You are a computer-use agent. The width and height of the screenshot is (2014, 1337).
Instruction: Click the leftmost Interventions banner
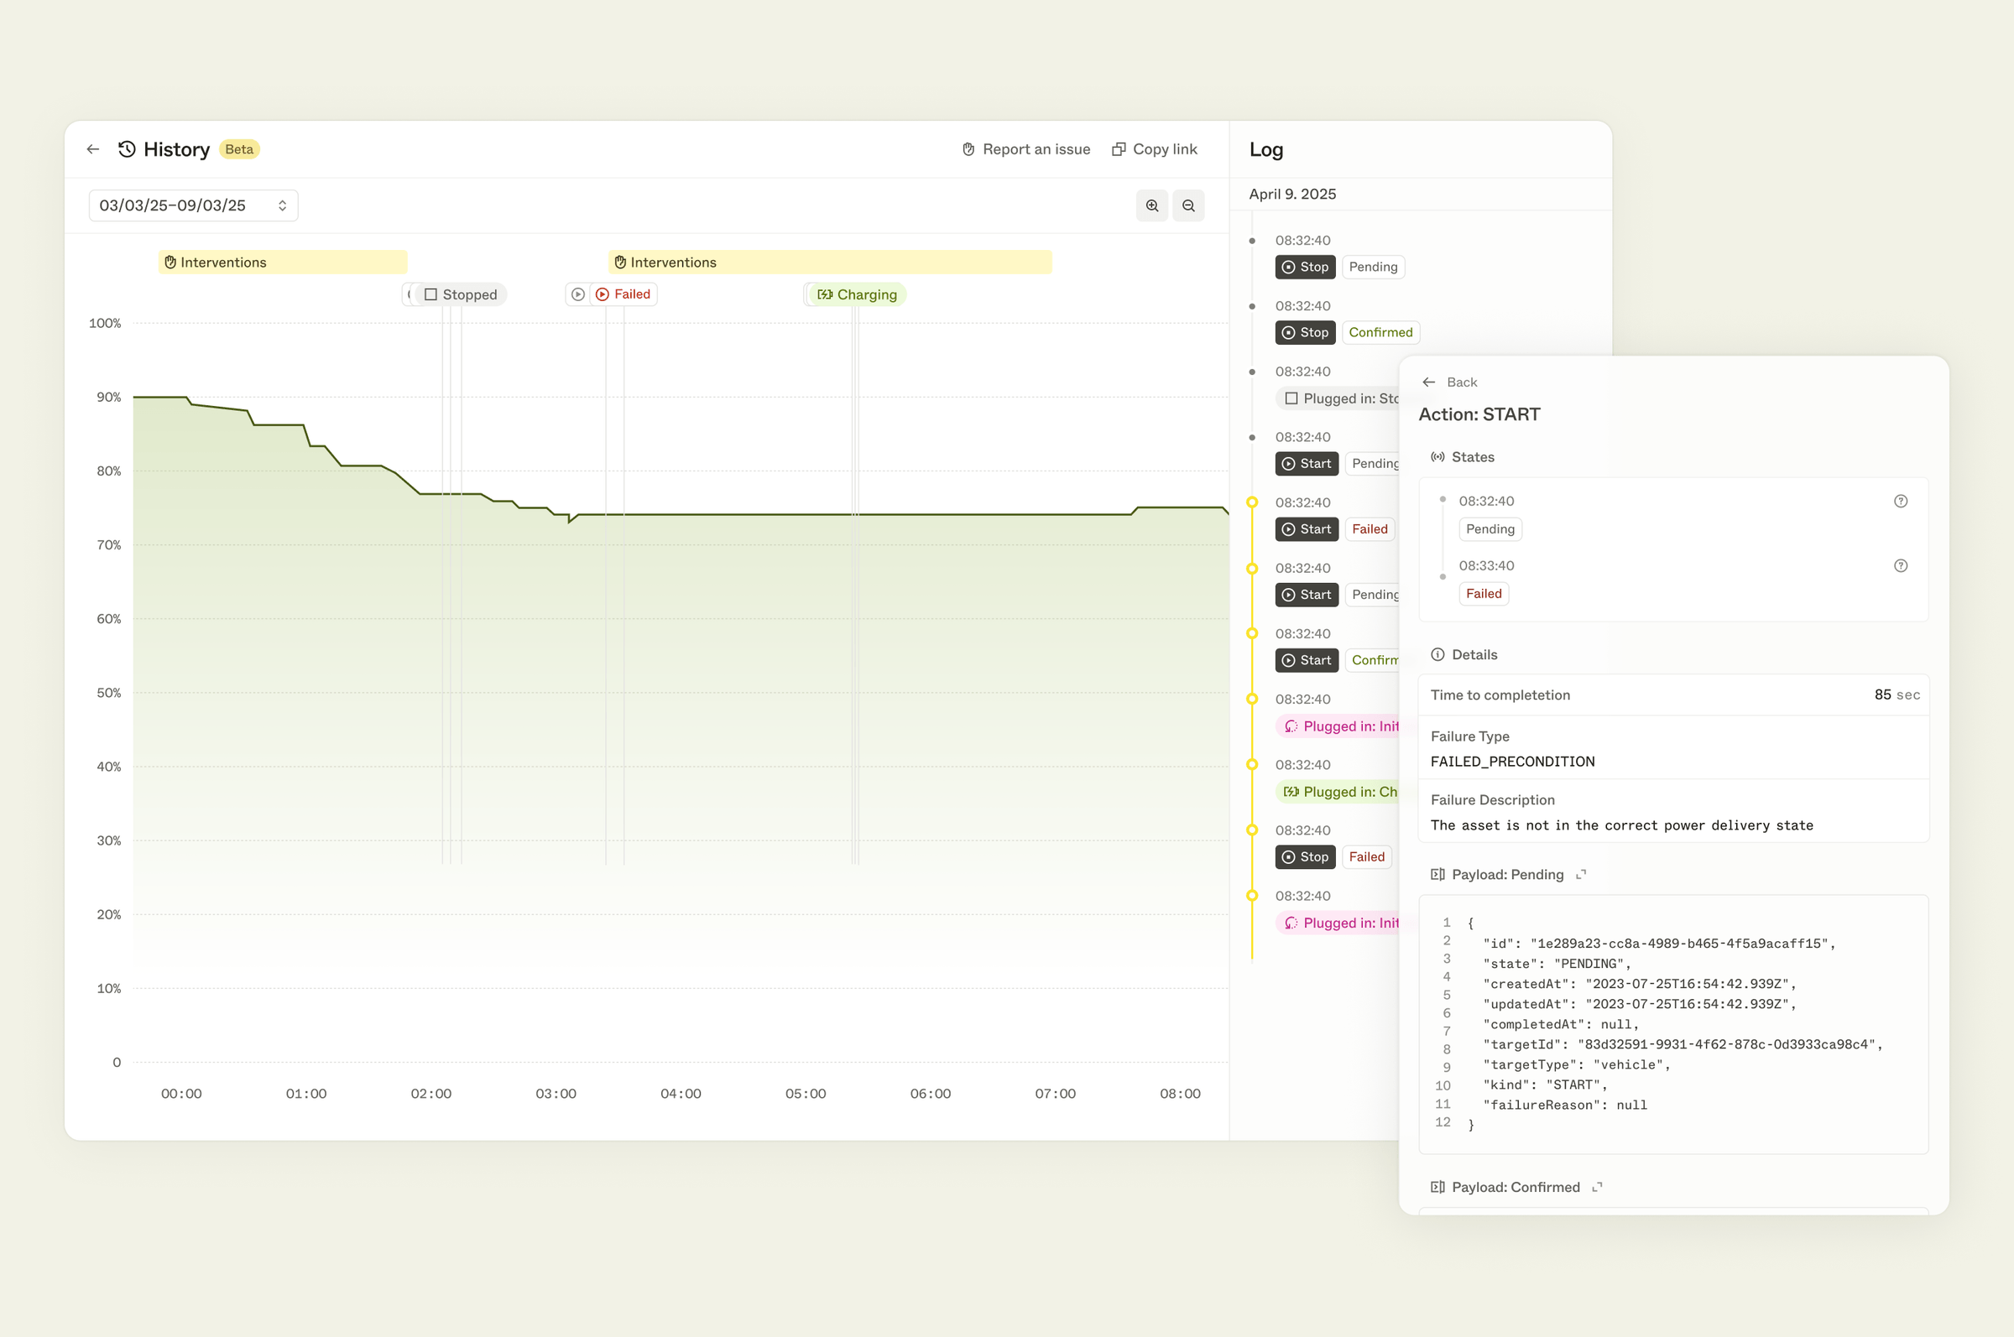click(x=281, y=262)
